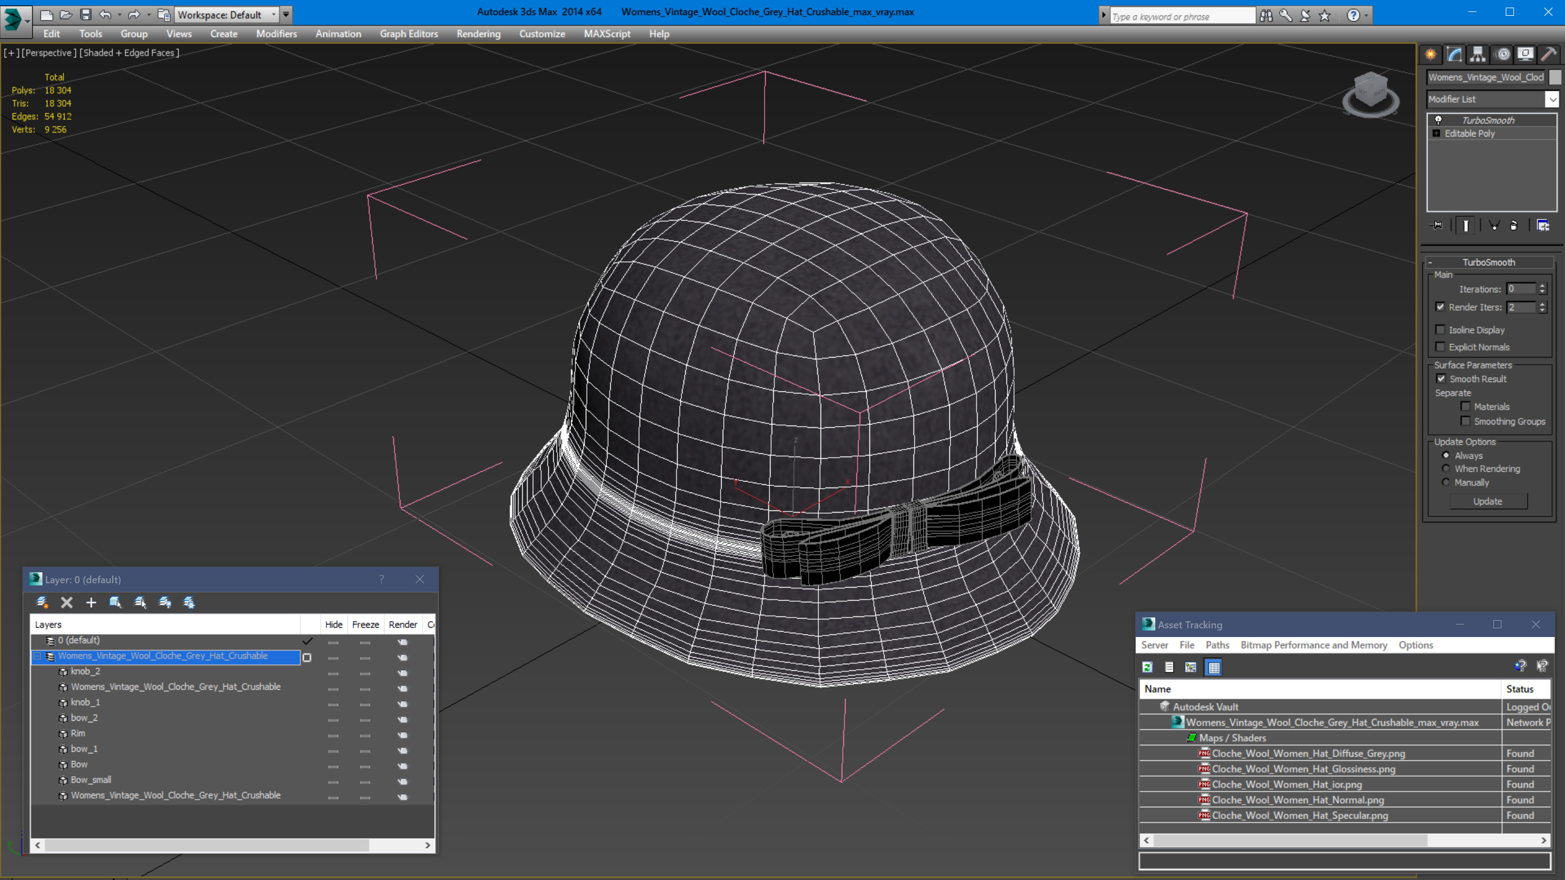
Task: Click Freeze/Unfreeze All Layers icon
Action: click(x=190, y=603)
